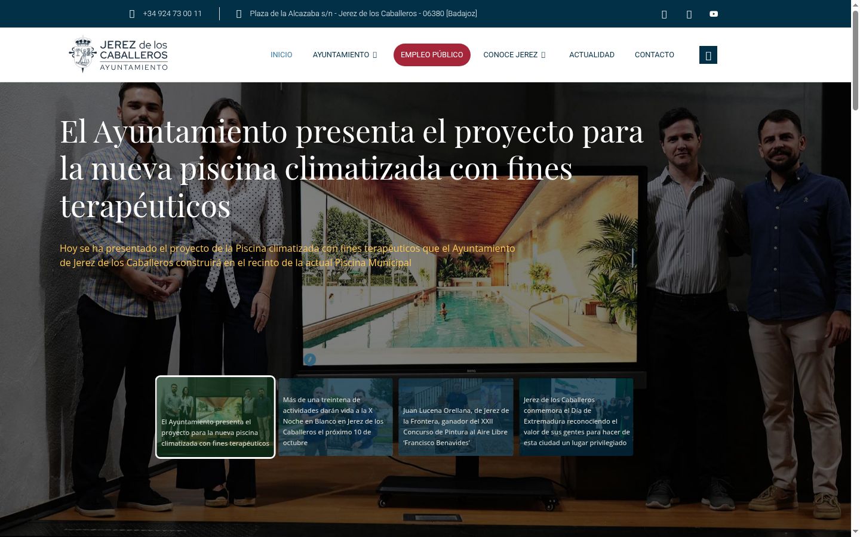Click the Empleo Público button
The image size is (860, 537).
pos(432,55)
